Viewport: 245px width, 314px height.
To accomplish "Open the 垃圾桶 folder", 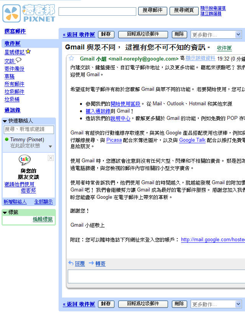I will 12,99.
